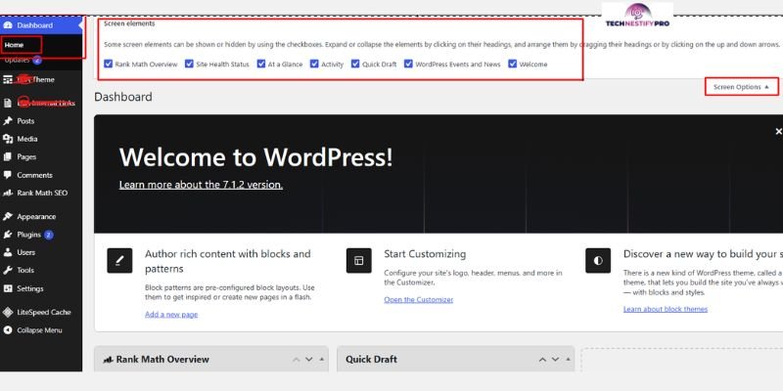Click the Users person icon
This screenshot has height=391, width=783.
pyautogui.click(x=8, y=252)
